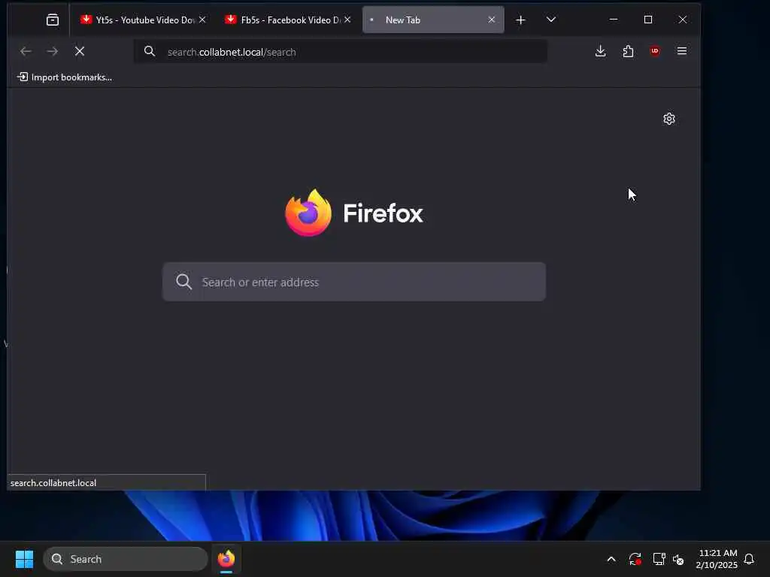
Task: Open the clock showing 11:21 AM
Action: coord(717,559)
